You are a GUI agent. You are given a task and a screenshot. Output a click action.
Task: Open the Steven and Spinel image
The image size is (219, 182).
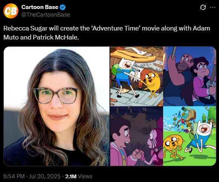pos(137,136)
